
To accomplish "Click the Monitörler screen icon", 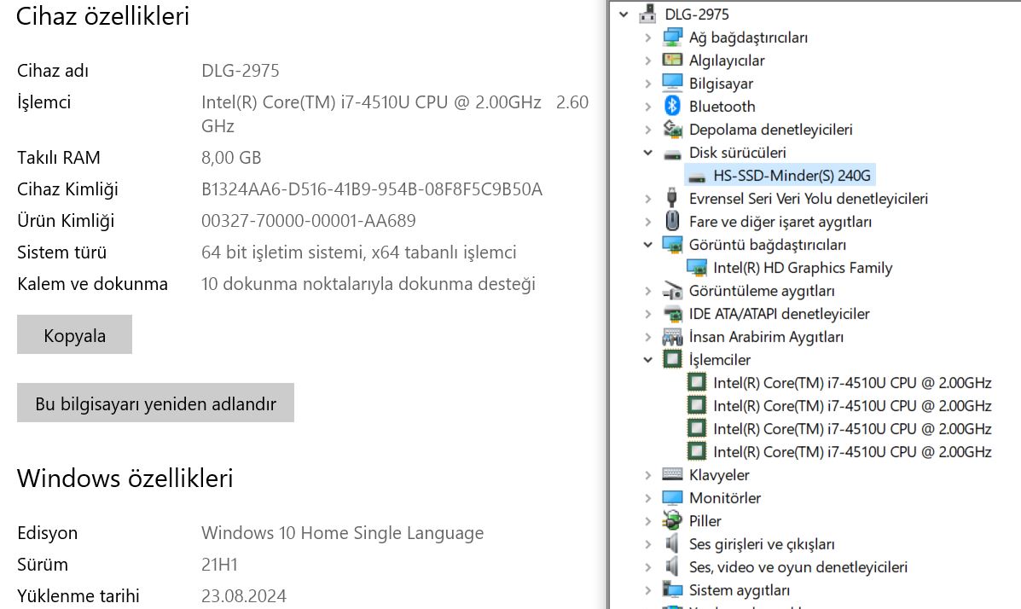I will coord(672,497).
